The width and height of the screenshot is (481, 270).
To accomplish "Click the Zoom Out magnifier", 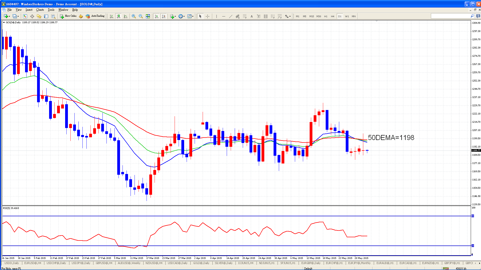I will coord(141,16).
